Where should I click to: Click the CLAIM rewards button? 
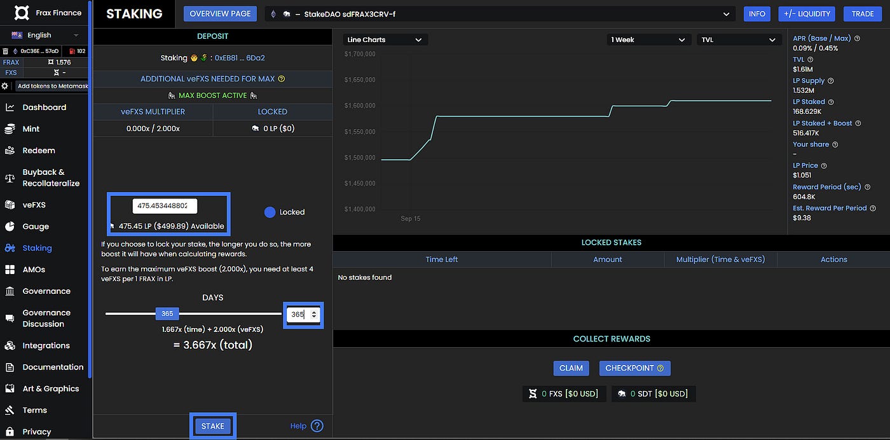click(571, 368)
